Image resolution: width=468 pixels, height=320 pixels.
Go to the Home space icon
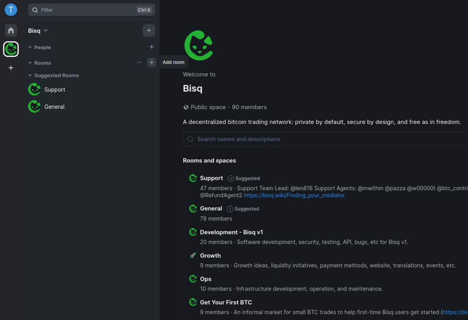click(x=11, y=30)
